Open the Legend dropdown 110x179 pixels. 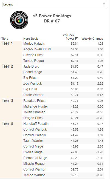[x=55, y=4]
